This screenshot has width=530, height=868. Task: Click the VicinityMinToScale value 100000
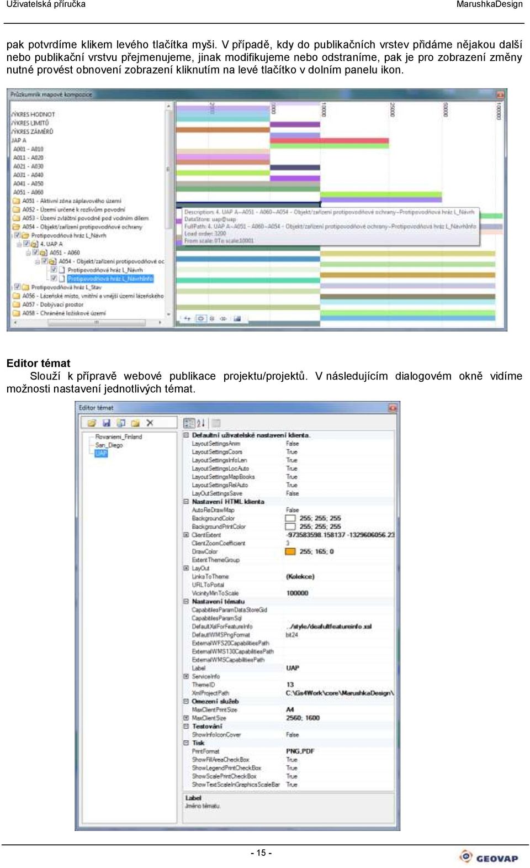[x=297, y=593]
